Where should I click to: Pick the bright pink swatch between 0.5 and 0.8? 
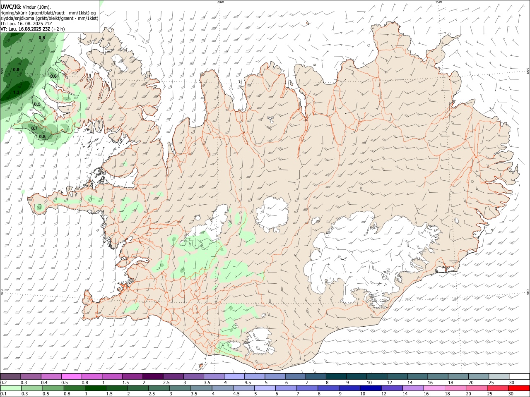71,376
